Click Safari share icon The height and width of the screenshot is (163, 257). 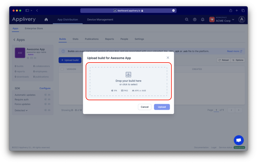[231, 11]
